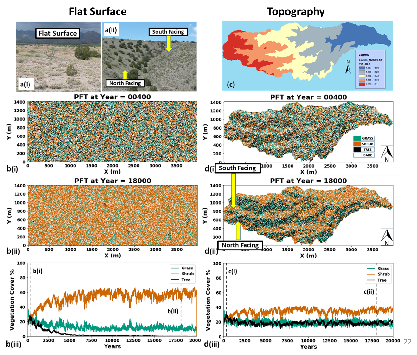Image resolution: width=417 pixels, height=355 pixels.
Task: Click the red swatch in the elevation legend
Action: click(362, 84)
